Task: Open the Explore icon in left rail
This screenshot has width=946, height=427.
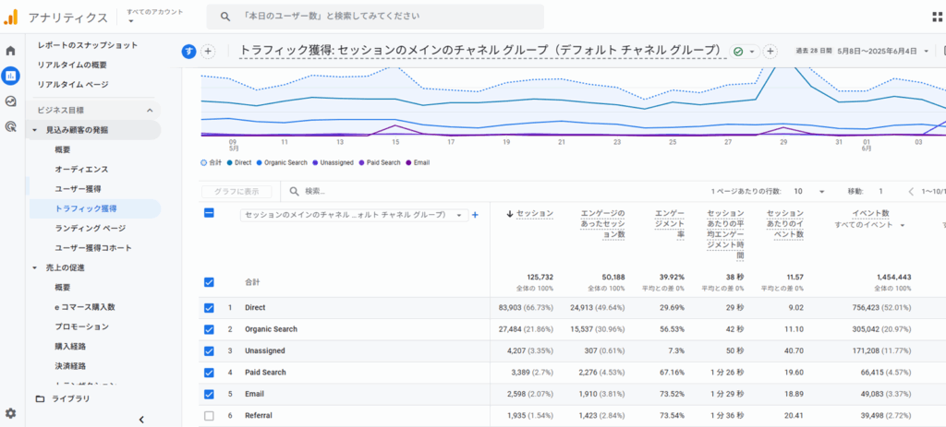Action: 11,101
